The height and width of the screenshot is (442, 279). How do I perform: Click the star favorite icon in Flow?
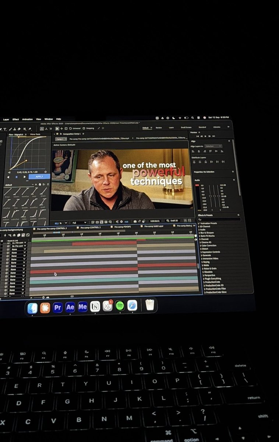point(45,172)
